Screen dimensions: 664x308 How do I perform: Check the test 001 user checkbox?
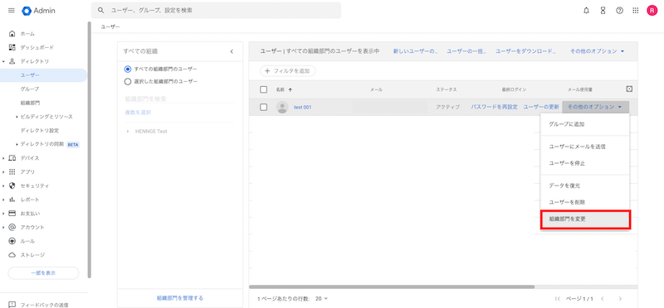[x=263, y=108]
